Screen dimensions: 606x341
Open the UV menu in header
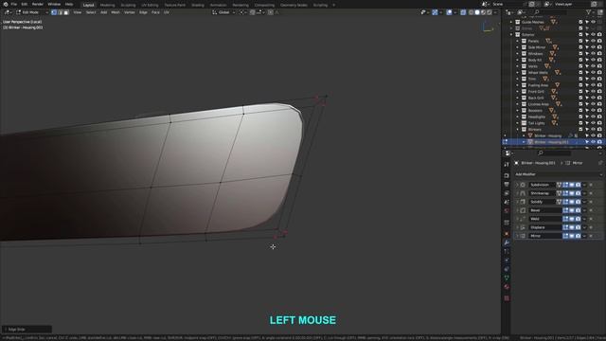167,12
